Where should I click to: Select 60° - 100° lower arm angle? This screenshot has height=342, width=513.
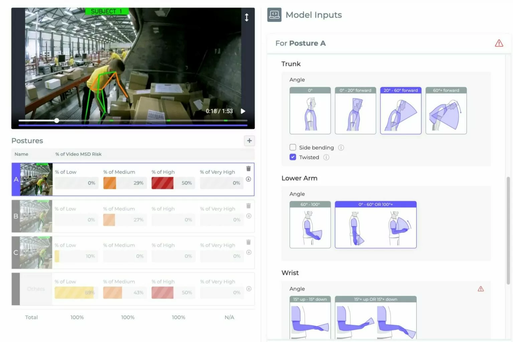point(310,225)
